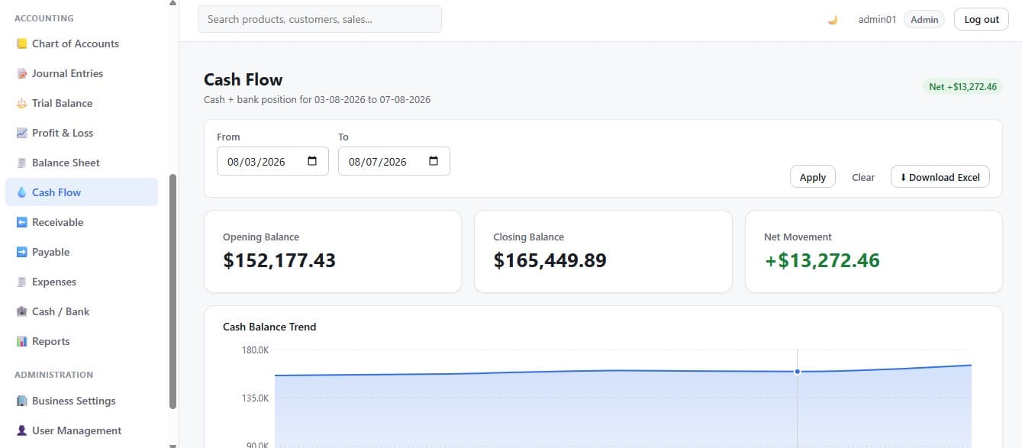The width and height of the screenshot is (1022, 448).
Task: Click the Expenses receipt icon
Action: pos(21,282)
